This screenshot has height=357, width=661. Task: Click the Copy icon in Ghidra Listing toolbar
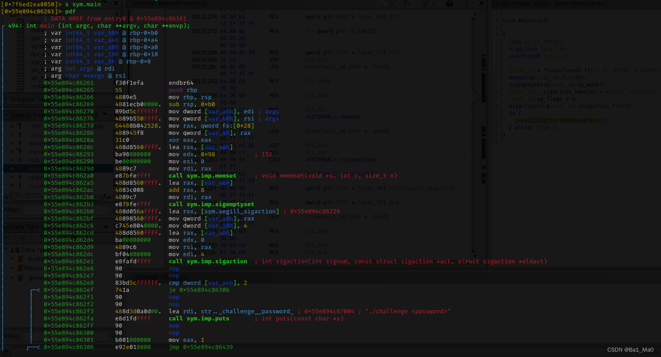point(384,3)
